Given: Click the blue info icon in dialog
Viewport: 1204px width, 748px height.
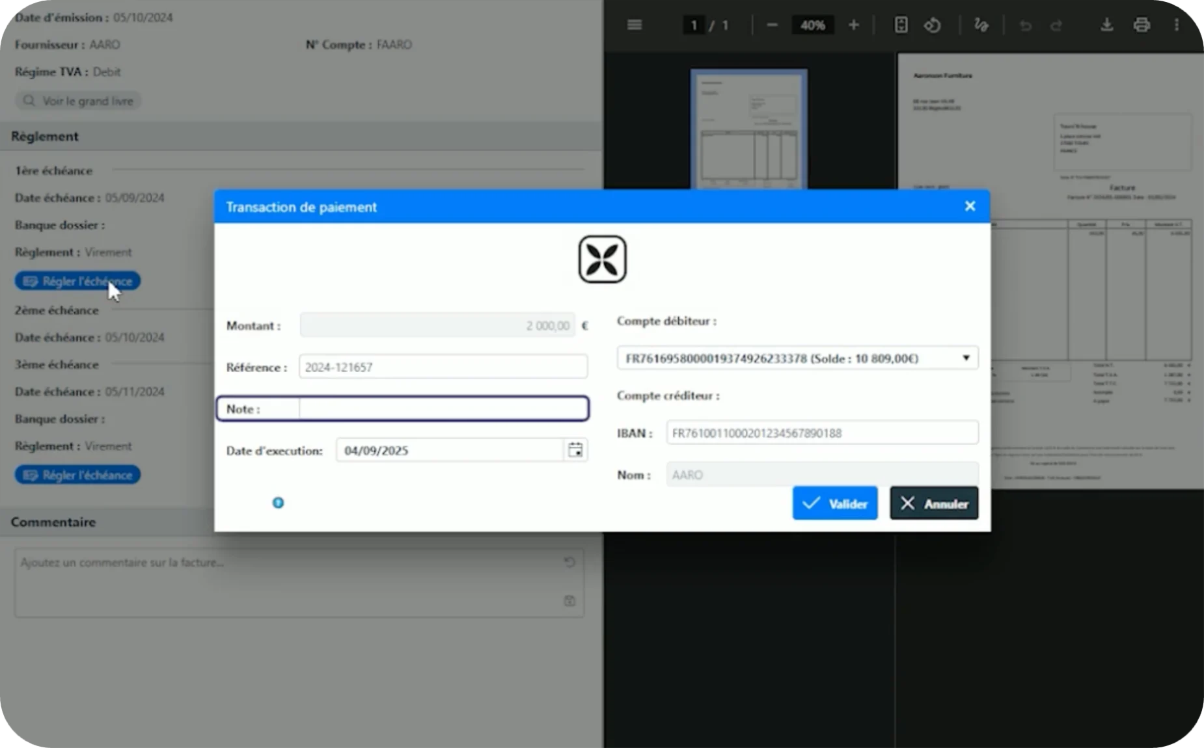Looking at the screenshot, I should pos(278,503).
